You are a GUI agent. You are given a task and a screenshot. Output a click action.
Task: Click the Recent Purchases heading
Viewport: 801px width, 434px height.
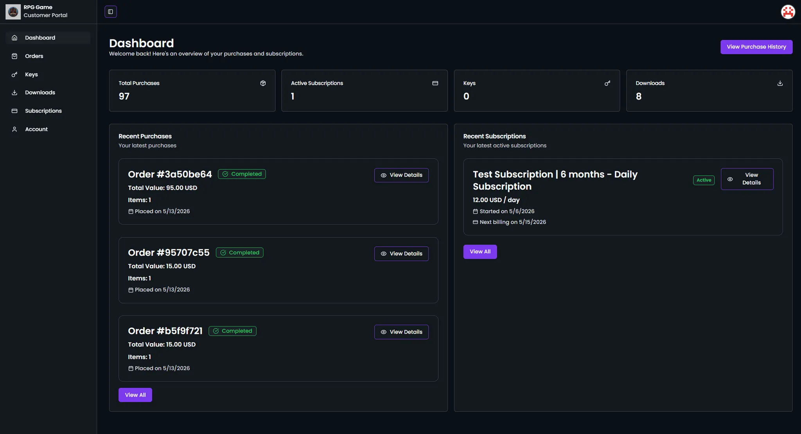pos(145,136)
